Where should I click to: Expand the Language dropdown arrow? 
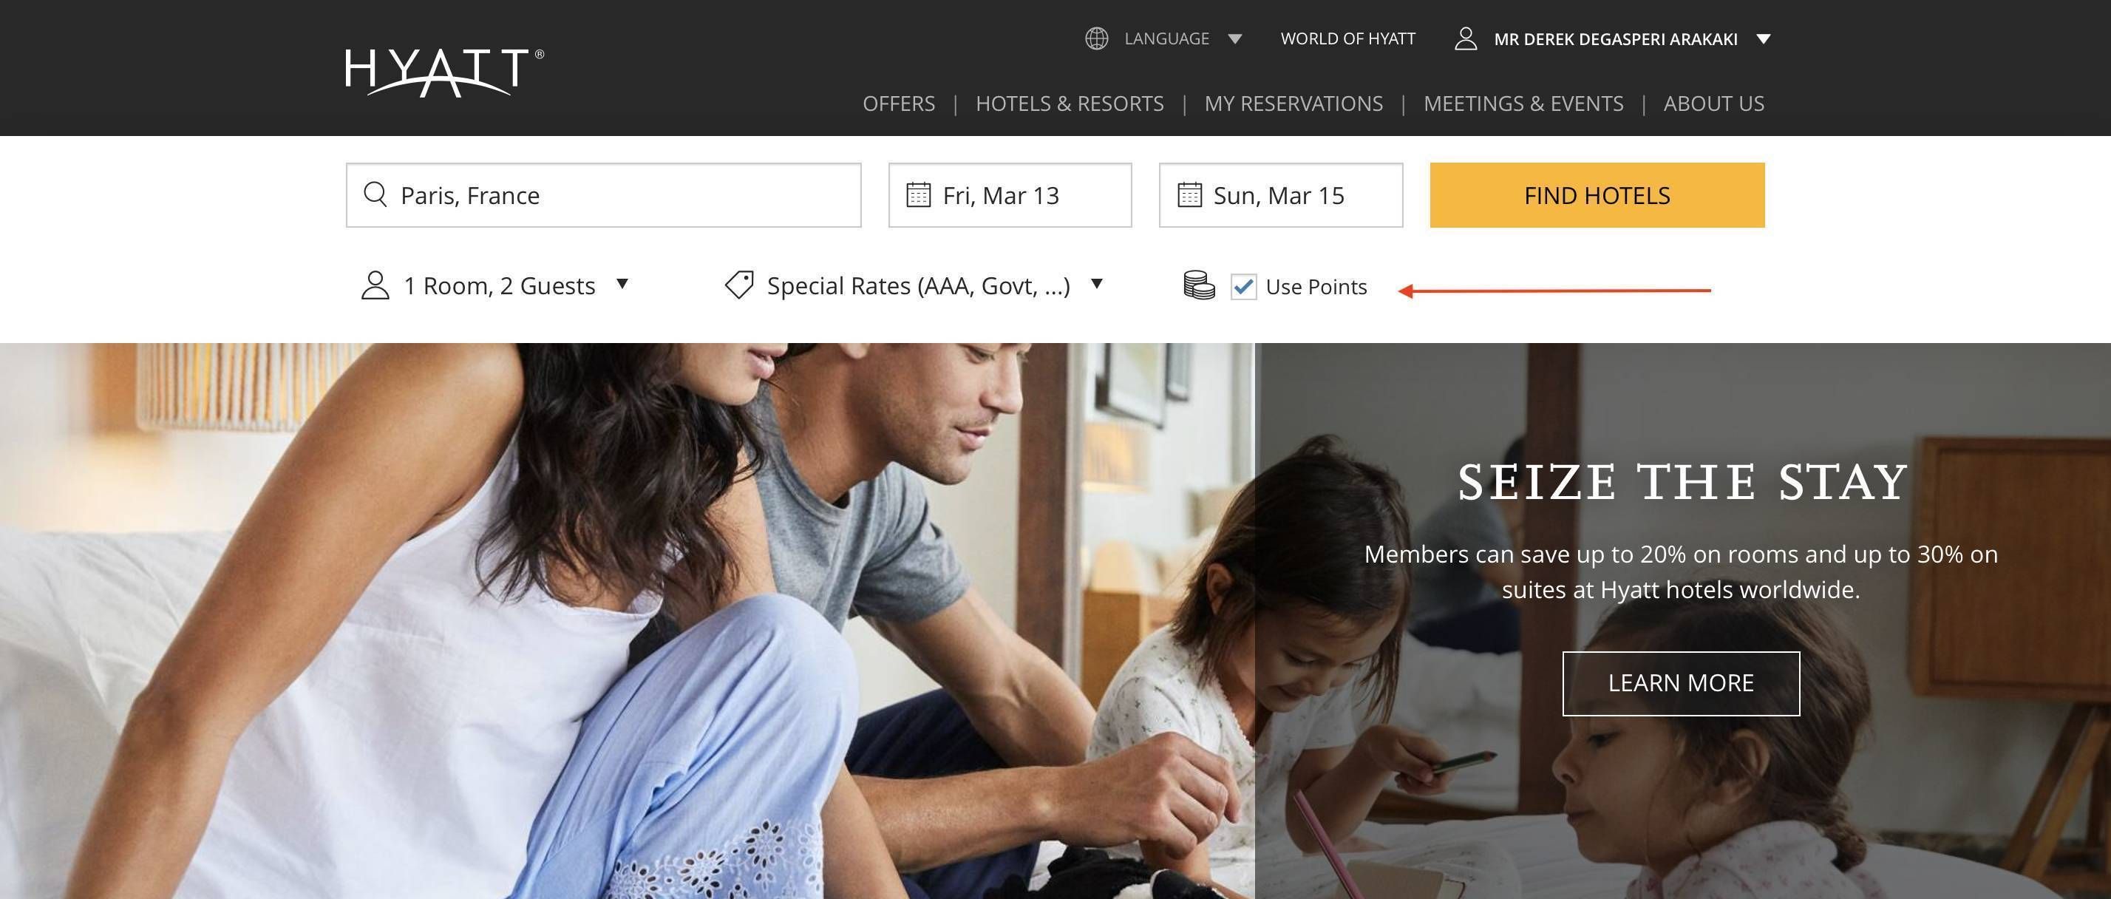coord(1235,39)
